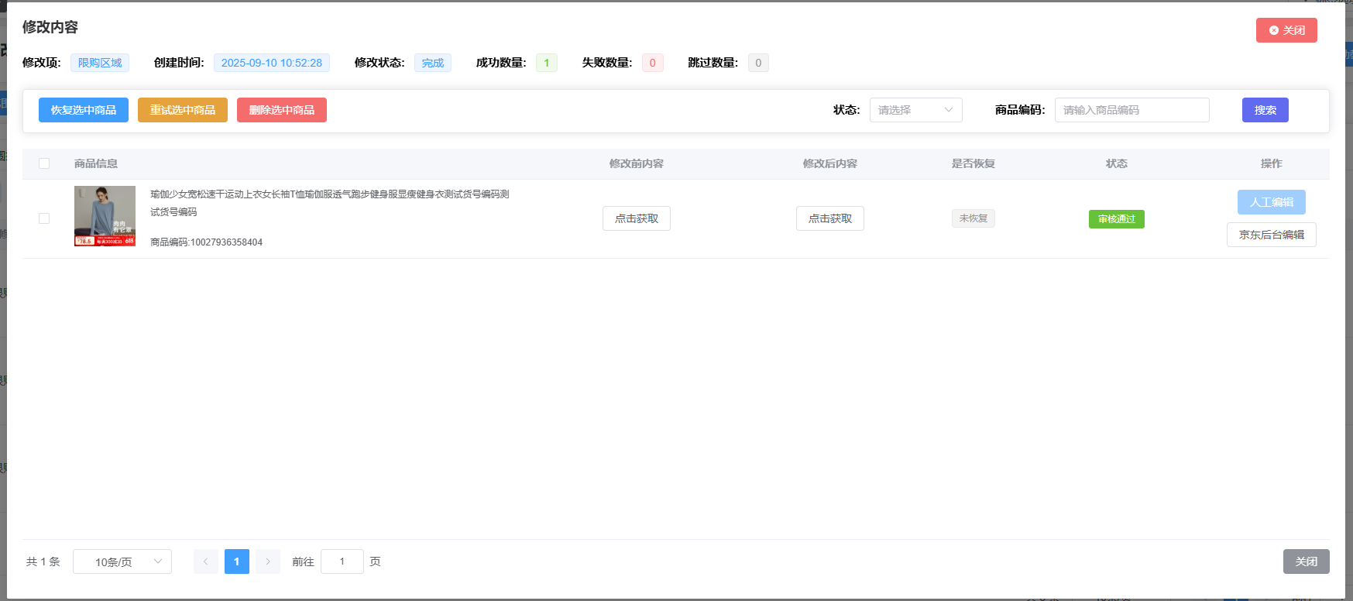Open the product thumbnail image

click(105, 216)
